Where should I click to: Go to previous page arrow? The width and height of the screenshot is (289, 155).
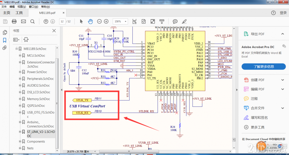pyautogui.click(x=46, y=22)
